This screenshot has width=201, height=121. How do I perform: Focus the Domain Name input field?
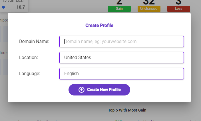click(122, 42)
